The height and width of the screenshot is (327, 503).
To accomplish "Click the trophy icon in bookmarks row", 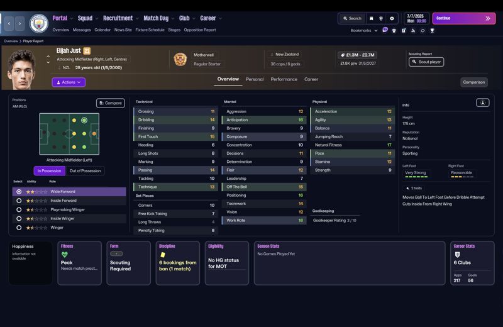I will [x=432, y=30].
